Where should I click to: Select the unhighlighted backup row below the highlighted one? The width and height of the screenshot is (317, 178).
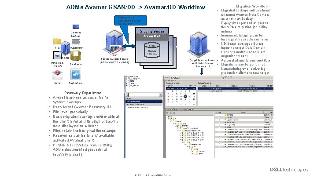click(235, 91)
